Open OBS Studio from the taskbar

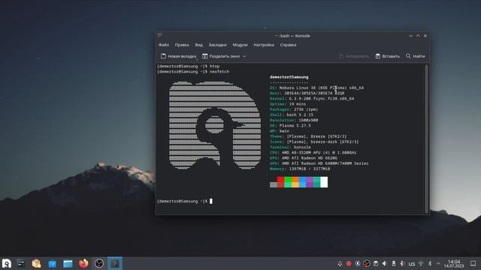pyautogui.click(x=99, y=263)
